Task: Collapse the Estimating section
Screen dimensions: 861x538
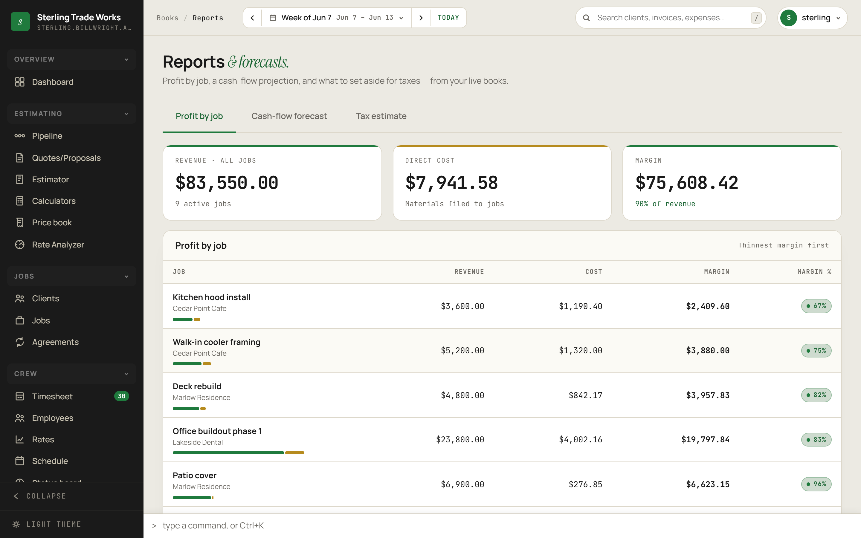Action: (71, 114)
